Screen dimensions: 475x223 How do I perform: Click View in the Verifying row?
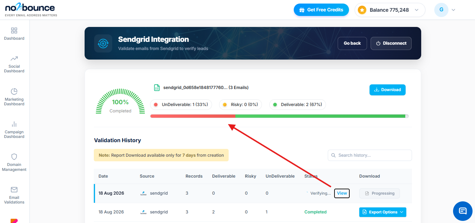click(x=342, y=193)
